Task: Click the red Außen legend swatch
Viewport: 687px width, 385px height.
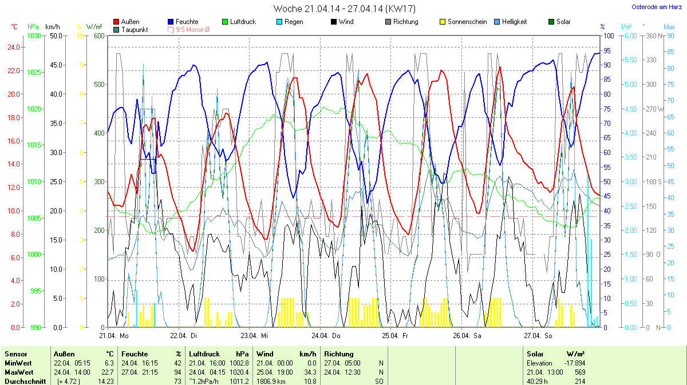Action: point(117,22)
